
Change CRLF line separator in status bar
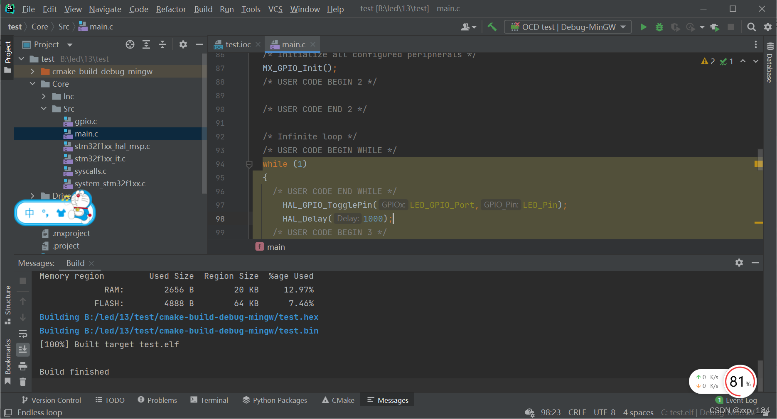click(x=577, y=412)
